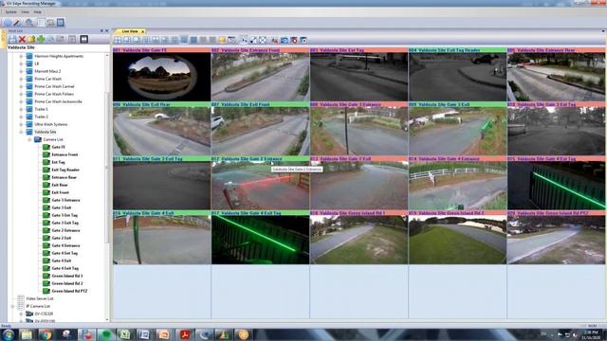Click the black monitor icon in Host List toolbar
This screenshot has height=341, width=607.
click(84, 39)
